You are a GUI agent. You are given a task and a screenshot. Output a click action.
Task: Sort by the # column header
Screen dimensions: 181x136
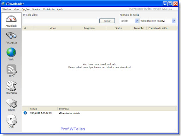pyautogui.click(x=25, y=28)
